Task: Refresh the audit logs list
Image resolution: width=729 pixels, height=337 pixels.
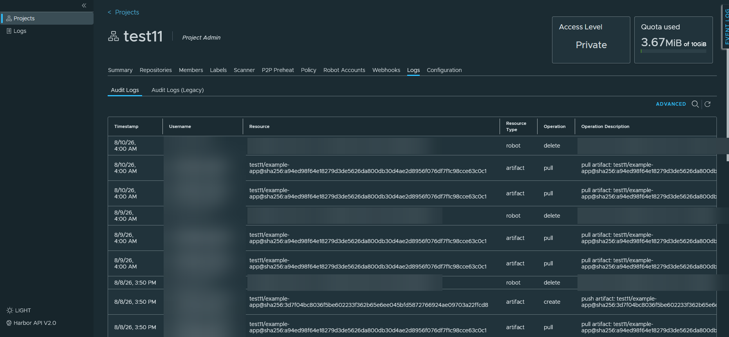Action: (707, 104)
